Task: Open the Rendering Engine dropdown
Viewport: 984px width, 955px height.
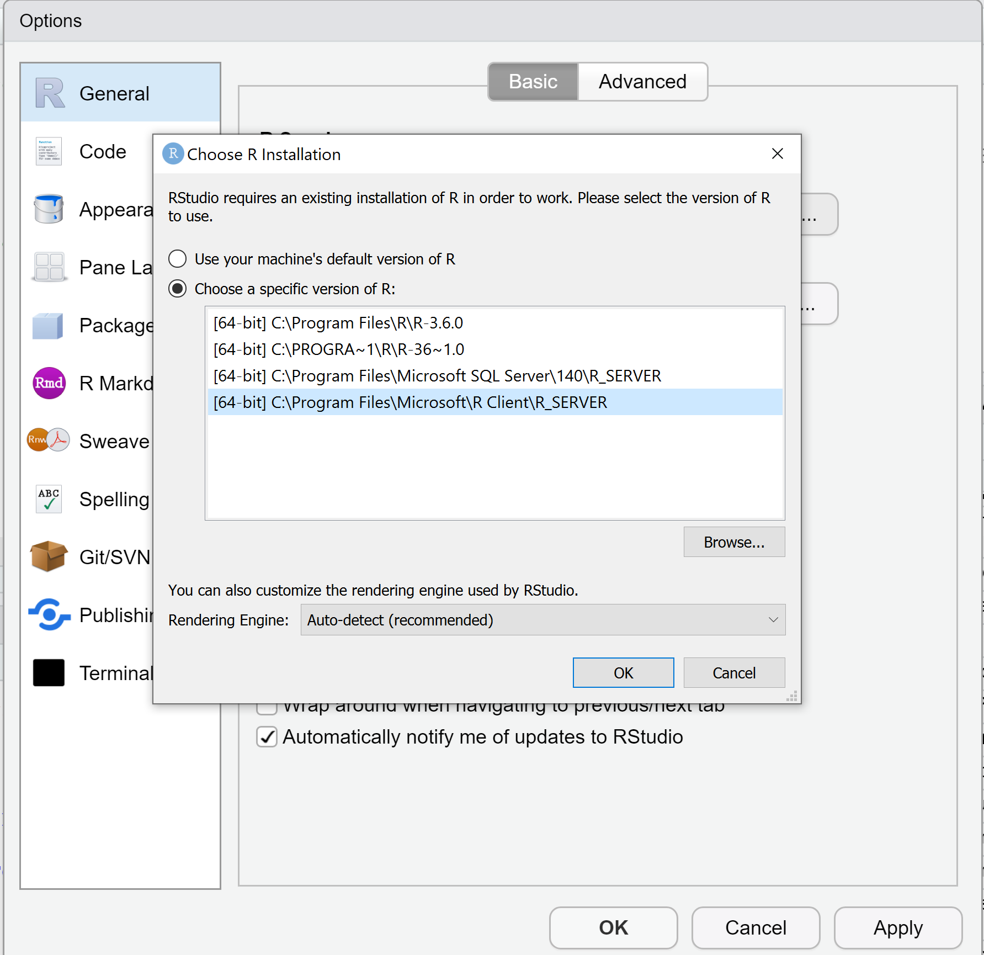Action: pos(543,620)
